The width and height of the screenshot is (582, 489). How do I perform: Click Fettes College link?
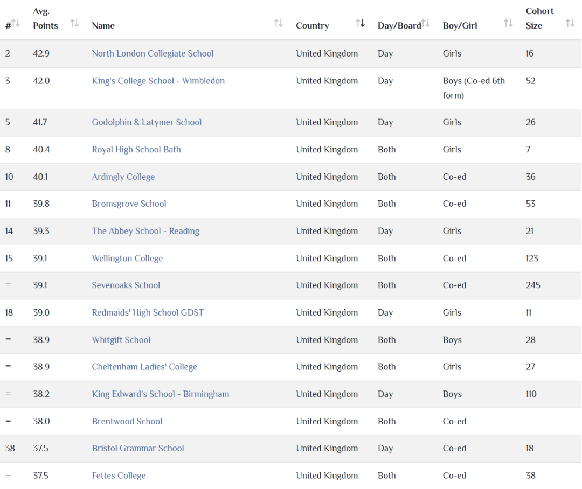[119, 476]
